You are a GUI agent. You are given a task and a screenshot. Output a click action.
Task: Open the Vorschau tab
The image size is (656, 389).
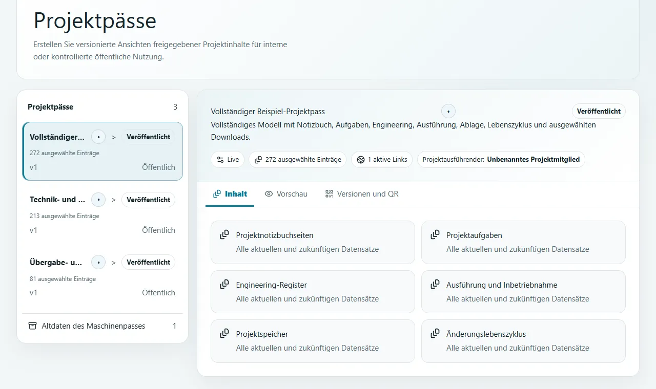(286, 194)
